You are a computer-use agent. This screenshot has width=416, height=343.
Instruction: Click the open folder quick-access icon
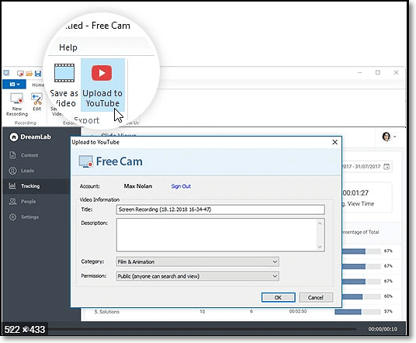coord(29,74)
